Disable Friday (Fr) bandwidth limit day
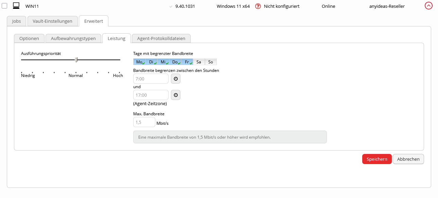Screen dimensions: 438x198 click(x=187, y=62)
